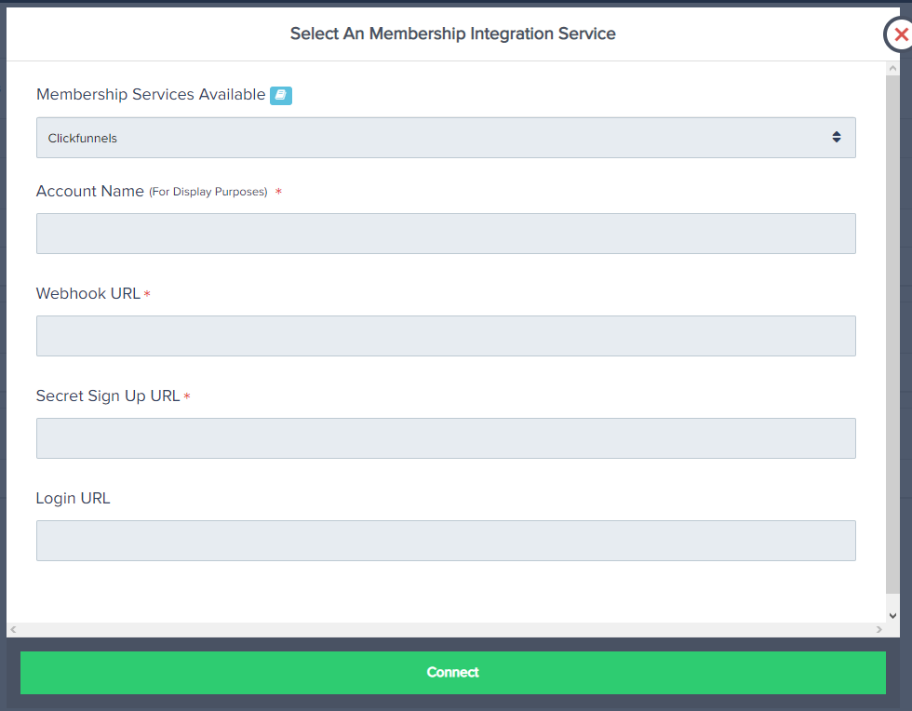Click the Membership Services Available label
The width and height of the screenshot is (912, 711).
[151, 95]
